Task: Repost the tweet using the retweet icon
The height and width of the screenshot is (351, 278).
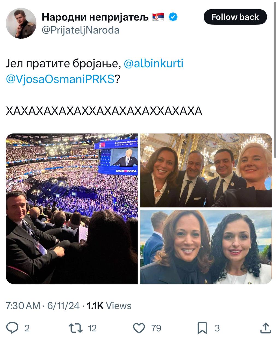Action: coord(76,328)
